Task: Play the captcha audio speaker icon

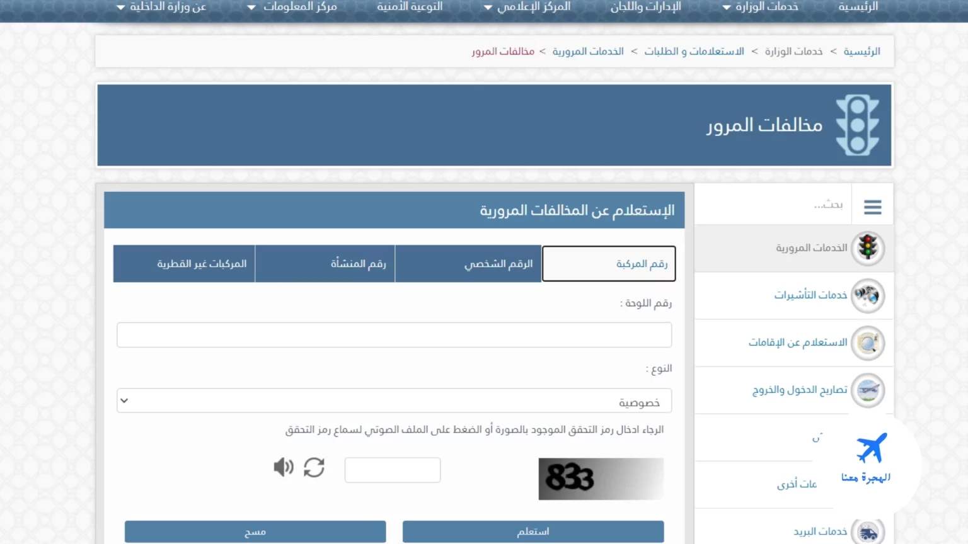Action: click(x=284, y=467)
